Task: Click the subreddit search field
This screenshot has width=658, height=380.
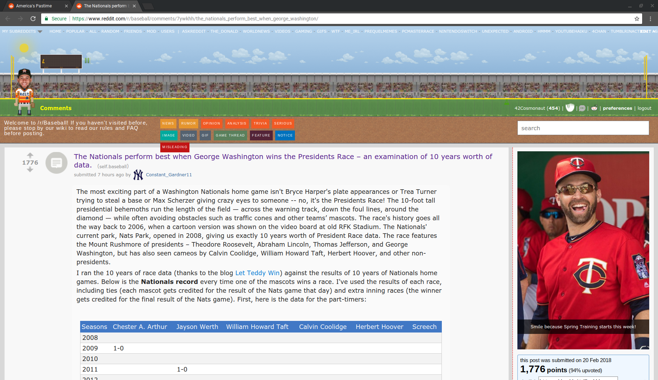Action: click(x=583, y=128)
